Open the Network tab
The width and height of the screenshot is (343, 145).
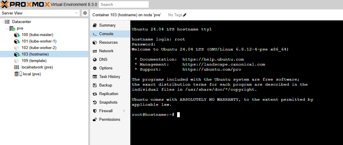(x=110, y=51)
